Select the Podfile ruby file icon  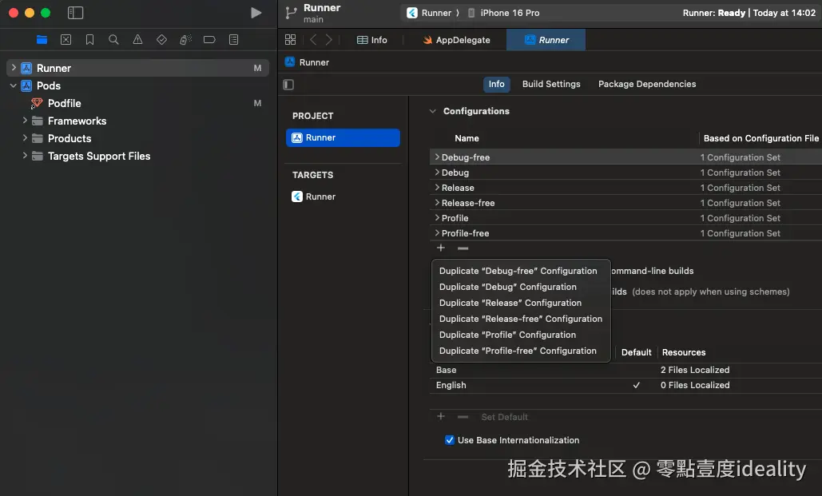(37, 103)
